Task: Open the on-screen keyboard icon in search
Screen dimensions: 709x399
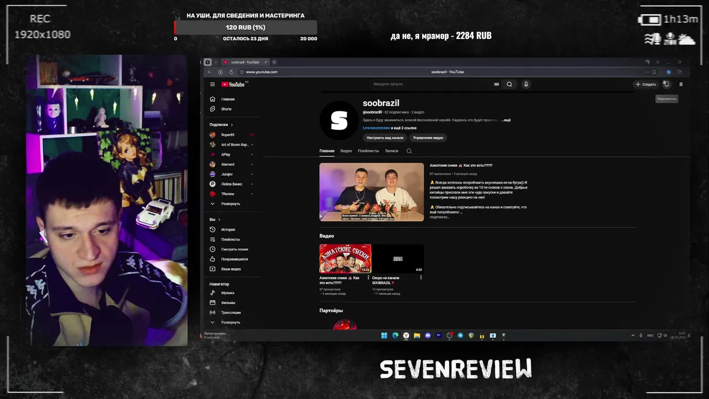Action: tap(496, 84)
